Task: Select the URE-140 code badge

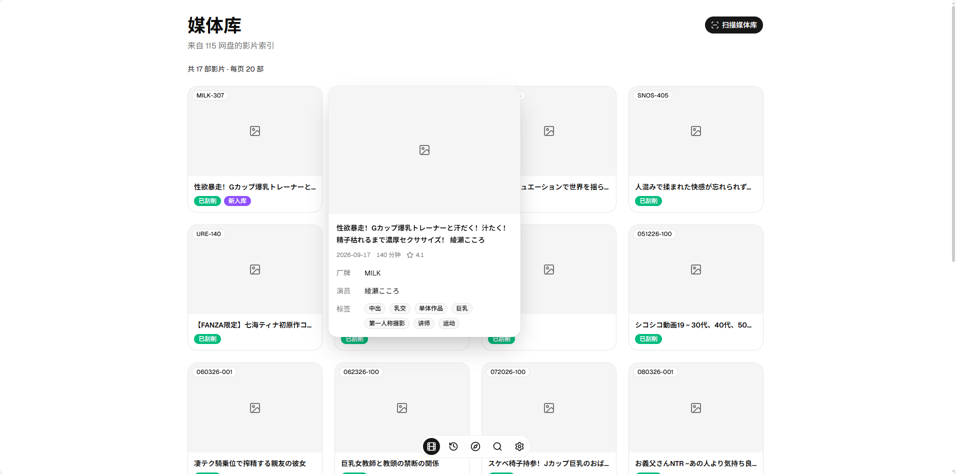Action: [208, 234]
